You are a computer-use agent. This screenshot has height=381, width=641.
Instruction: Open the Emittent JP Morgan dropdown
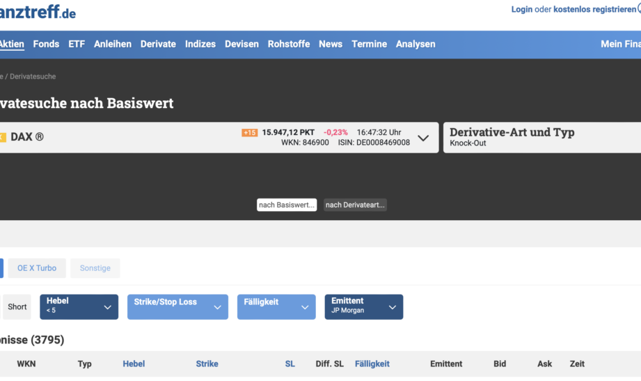363,306
